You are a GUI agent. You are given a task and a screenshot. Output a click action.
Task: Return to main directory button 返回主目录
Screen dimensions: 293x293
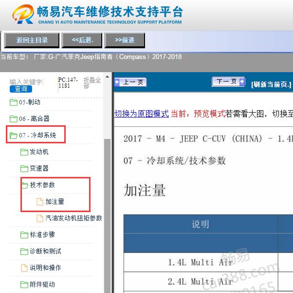pos(32,40)
